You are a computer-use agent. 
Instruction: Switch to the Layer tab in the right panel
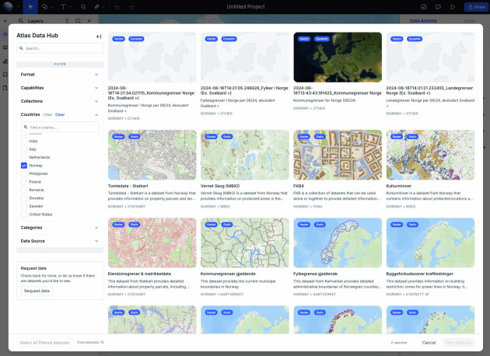click(x=469, y=21)
